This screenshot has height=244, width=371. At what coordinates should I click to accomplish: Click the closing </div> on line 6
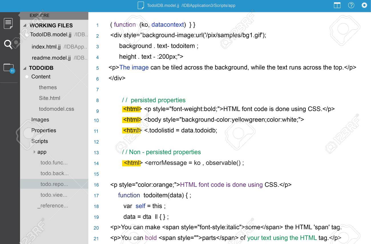pos(117,78)
